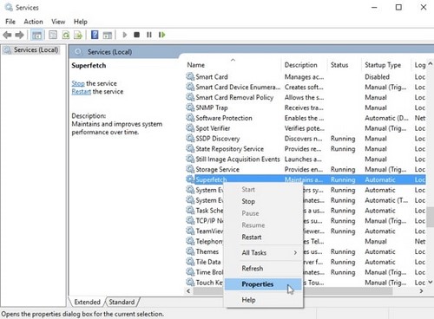Image resolution: width=434 pixels, height=319 pixels.
Task: Expand All Tasks submenu
Action: 263,252
